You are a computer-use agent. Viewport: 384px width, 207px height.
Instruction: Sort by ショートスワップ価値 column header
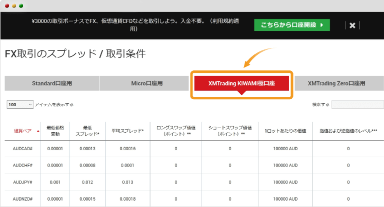[229, 131]
